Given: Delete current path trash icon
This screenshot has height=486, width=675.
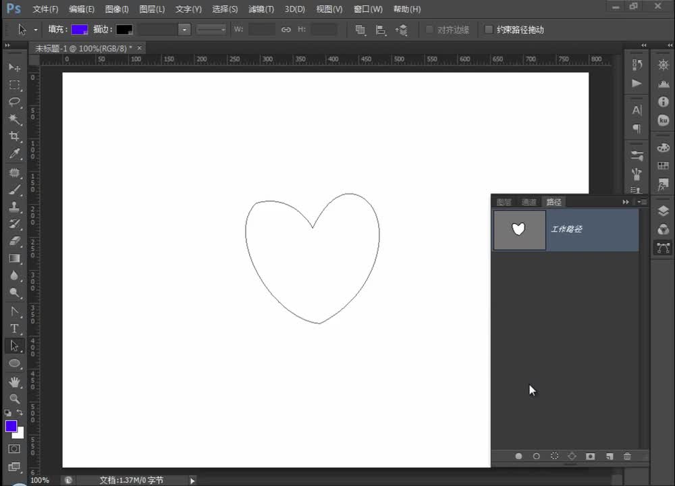Looking at the screenshot, I should 627,456.
